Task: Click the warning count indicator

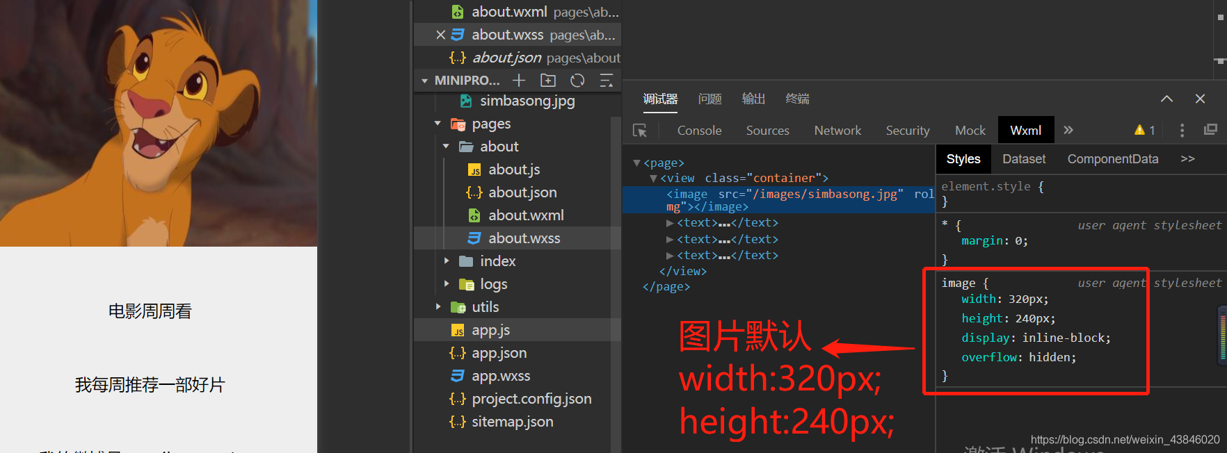Action: (1144, 130)
